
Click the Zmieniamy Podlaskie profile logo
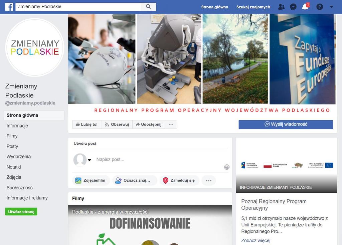(x=35, y=47)
